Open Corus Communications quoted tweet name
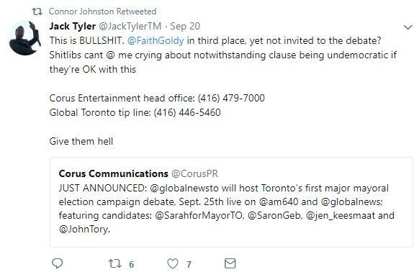 (x=113, y=173)
